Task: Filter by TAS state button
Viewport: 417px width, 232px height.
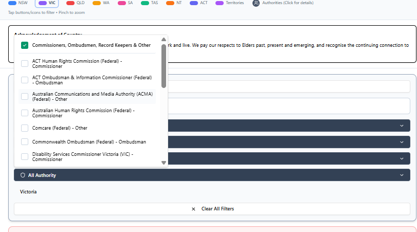Action: pos(149,3)
